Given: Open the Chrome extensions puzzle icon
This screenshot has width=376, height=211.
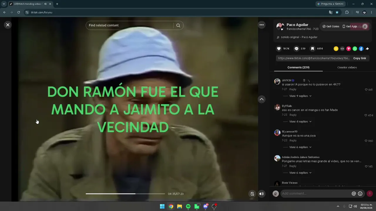Looking at the screenshot, I should pos(347,12).
